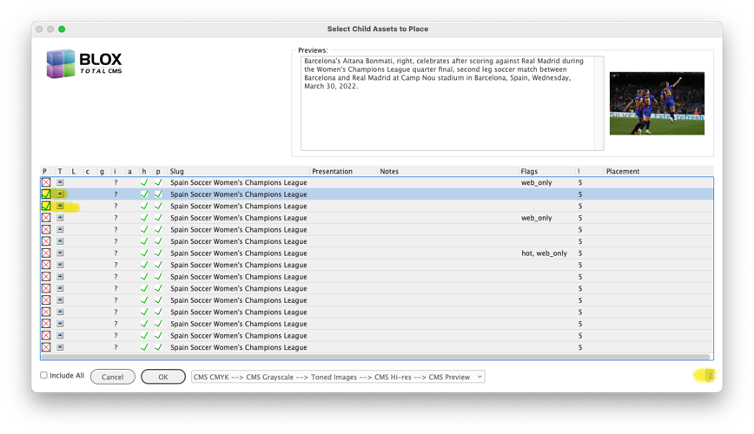The height and width of the screenshot is (434, 754).
Task: Click the horizontal scrollbar below the asset table
Action: [x=375, y=357]
